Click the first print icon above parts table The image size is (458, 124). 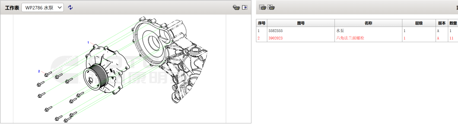coord(262,7)
